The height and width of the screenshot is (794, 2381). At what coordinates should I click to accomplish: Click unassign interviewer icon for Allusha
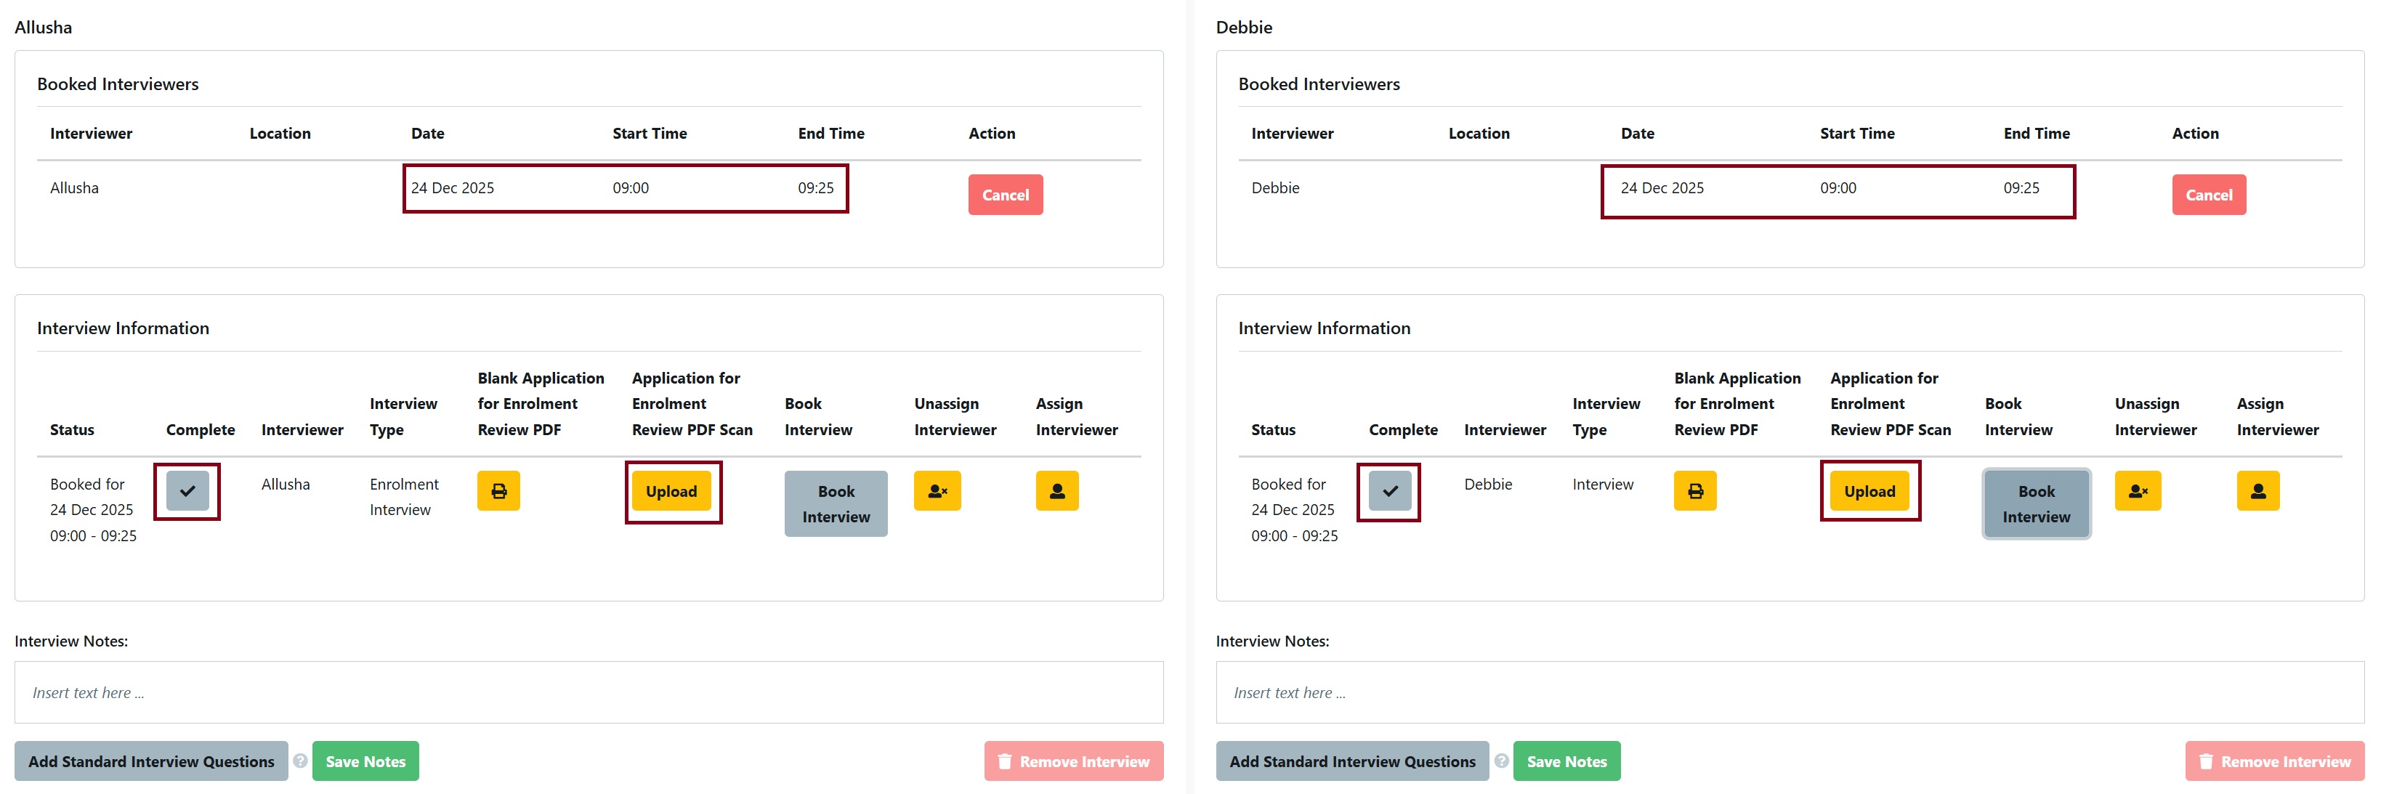pos(937,491)
